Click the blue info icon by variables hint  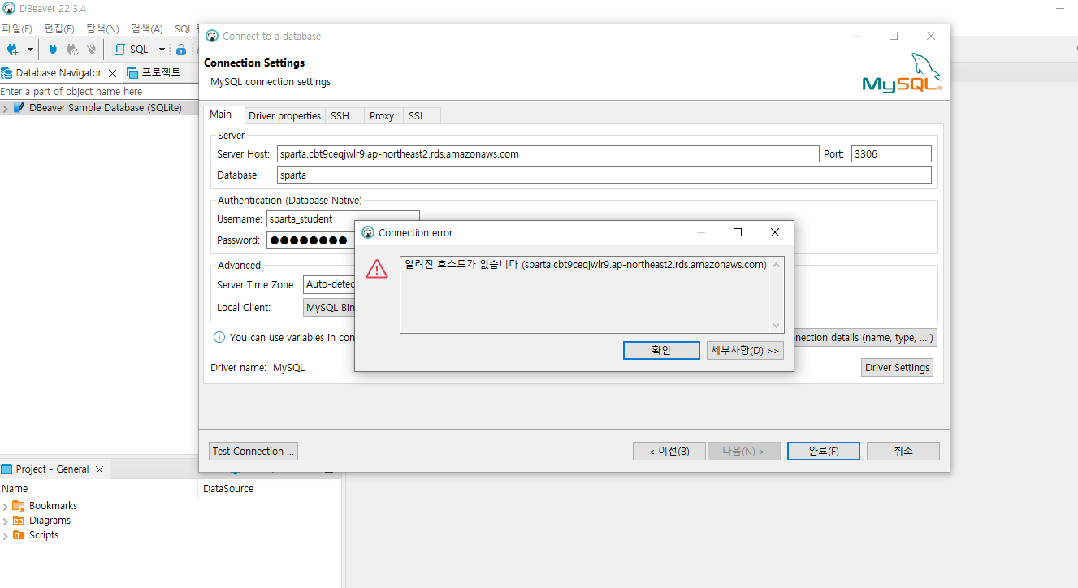click(219, 337)
